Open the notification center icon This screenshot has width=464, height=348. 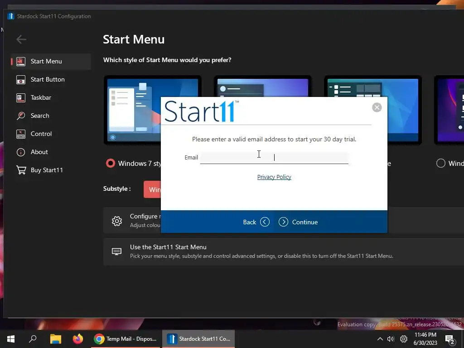click(450, 340)
